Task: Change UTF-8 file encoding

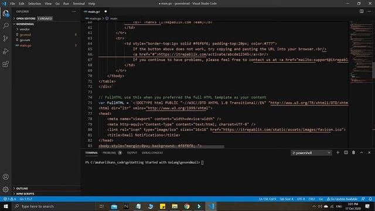Action: pos(301,199)
